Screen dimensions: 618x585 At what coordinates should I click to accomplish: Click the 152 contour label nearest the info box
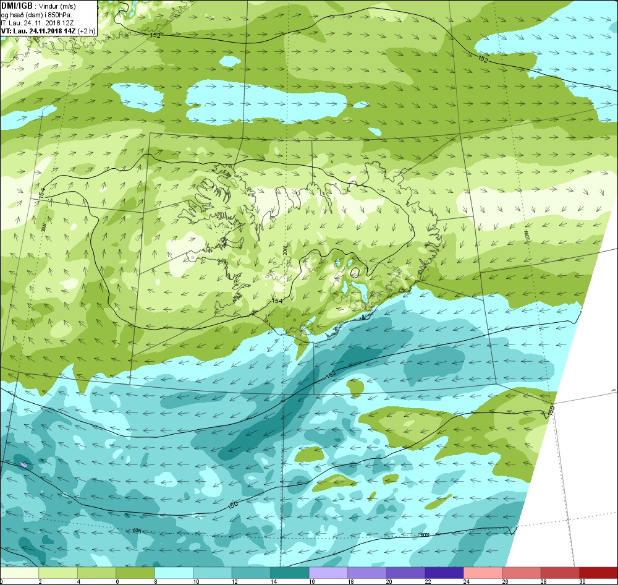pos(155,35)
